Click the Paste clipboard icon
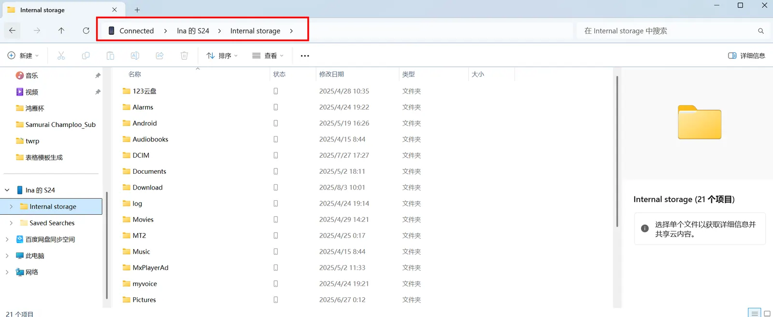This screenshot has height=317, width=773. tap(110, 56)
